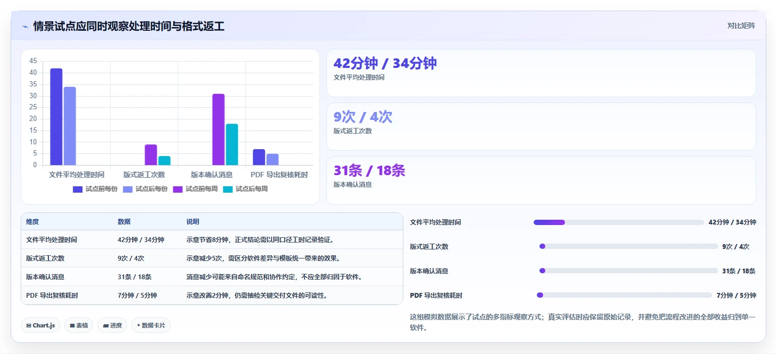
Task: Click the 维度 column header
Action: pos(32,222)
